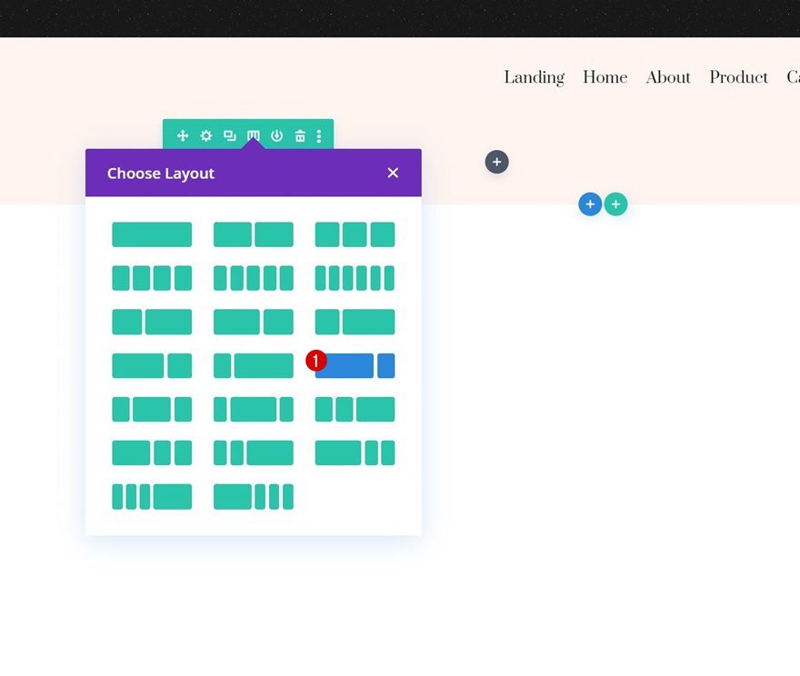The image size is (800, 676).
Task: Add a new row with the blue plus
Action: (x=590, y=204)
